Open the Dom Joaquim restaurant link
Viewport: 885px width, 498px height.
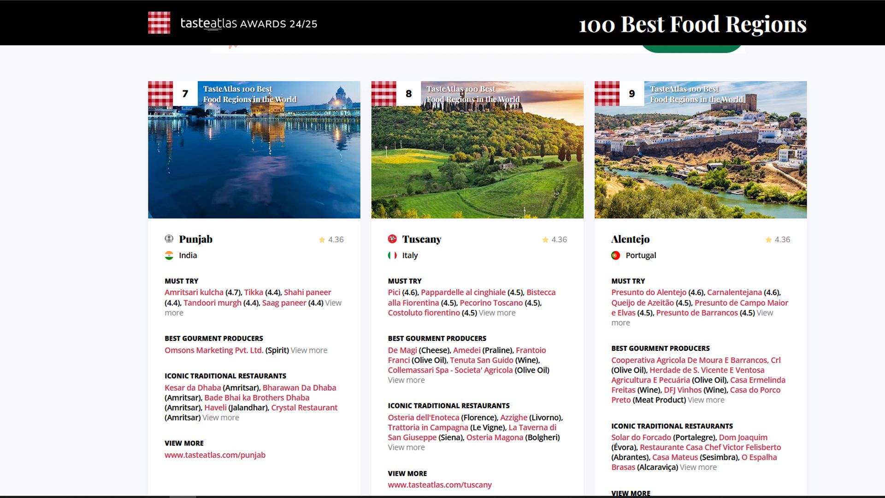[x=743, y=438]
